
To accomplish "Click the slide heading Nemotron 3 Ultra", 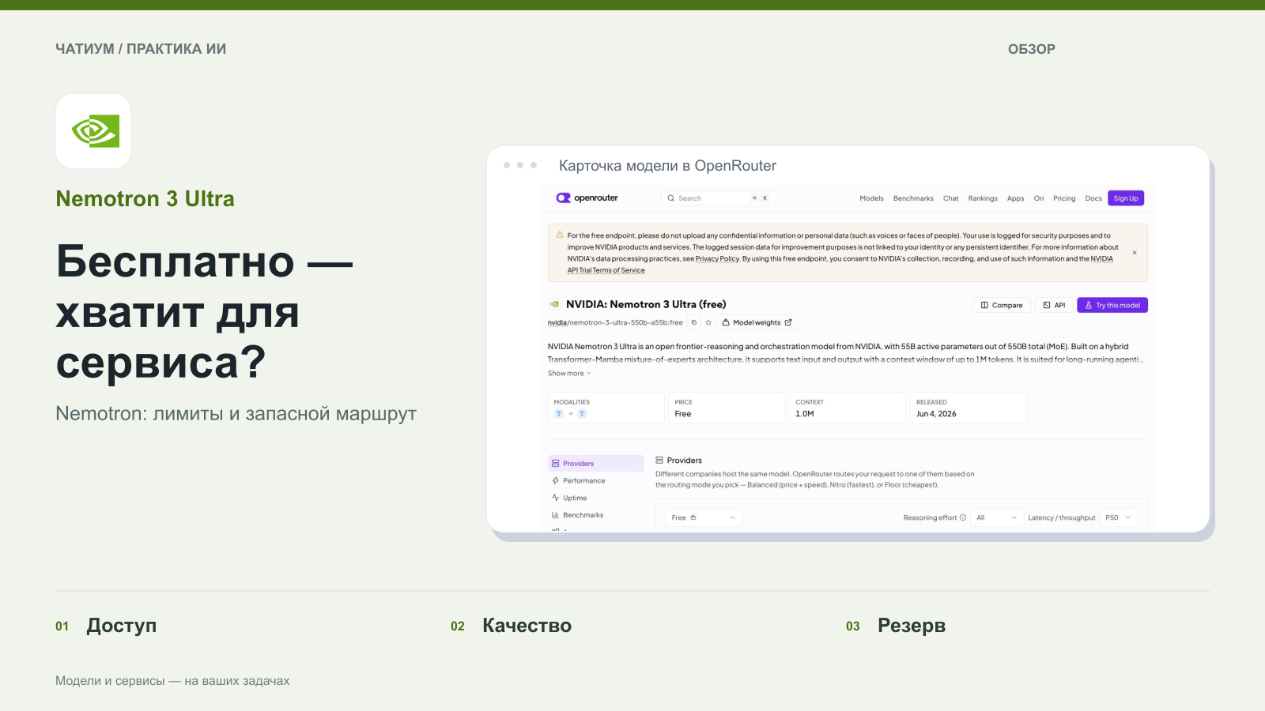I will point(145,199).
